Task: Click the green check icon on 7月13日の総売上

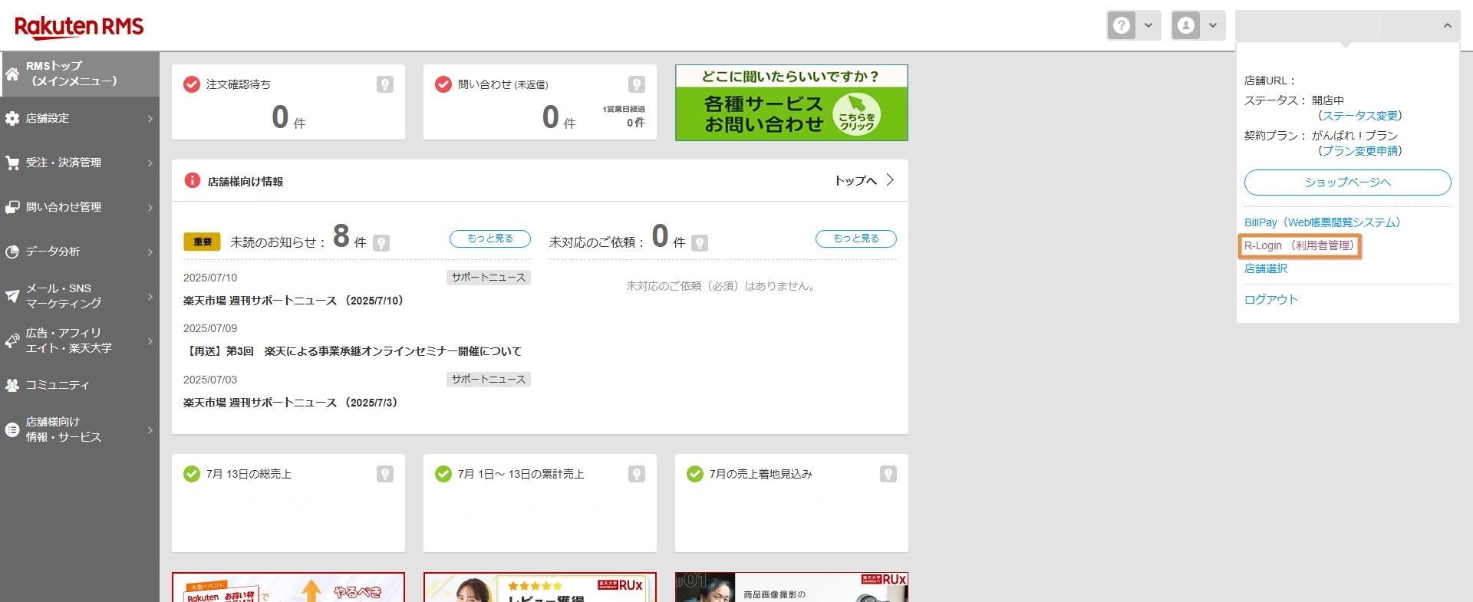Action: [x=192, y=474]
